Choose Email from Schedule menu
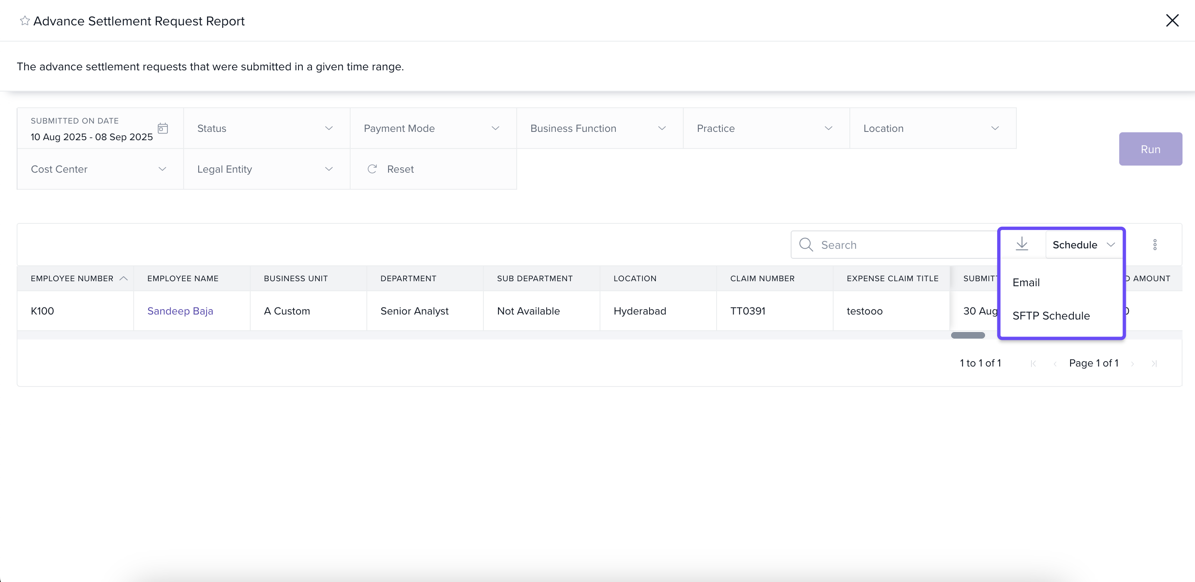1195x582 pixels. coord(1026,282)
